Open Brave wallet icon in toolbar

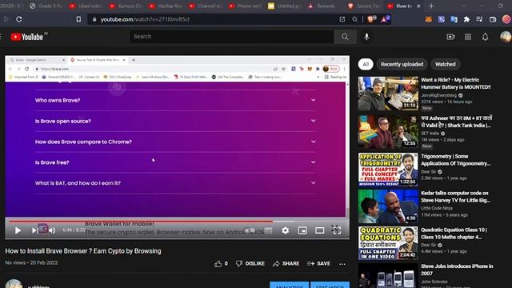pyautogui.click(x=493, y=19)
